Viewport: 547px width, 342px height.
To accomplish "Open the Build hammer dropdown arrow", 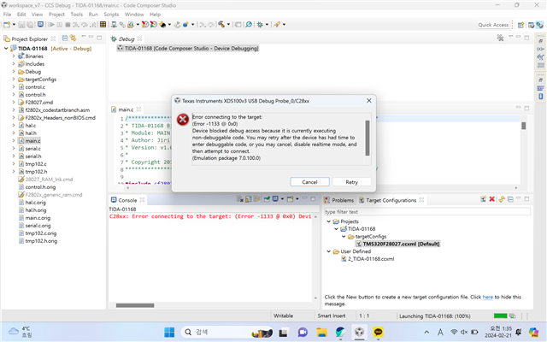I will click(x=228, y=25).
